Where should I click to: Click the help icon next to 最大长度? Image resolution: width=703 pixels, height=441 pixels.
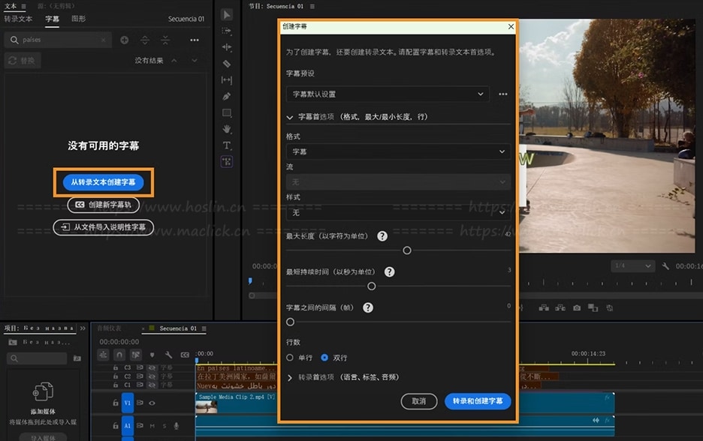pyautogui.click(x=382, y=235)
